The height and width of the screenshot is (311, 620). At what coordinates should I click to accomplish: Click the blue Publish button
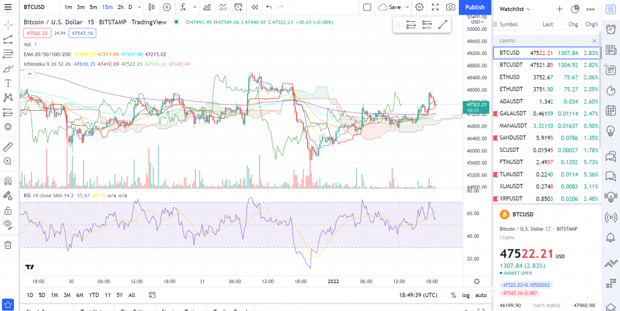coord(475,7)
